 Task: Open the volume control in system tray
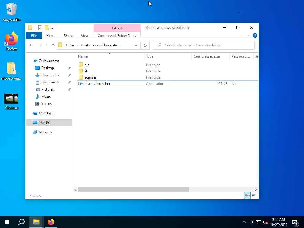265,222
